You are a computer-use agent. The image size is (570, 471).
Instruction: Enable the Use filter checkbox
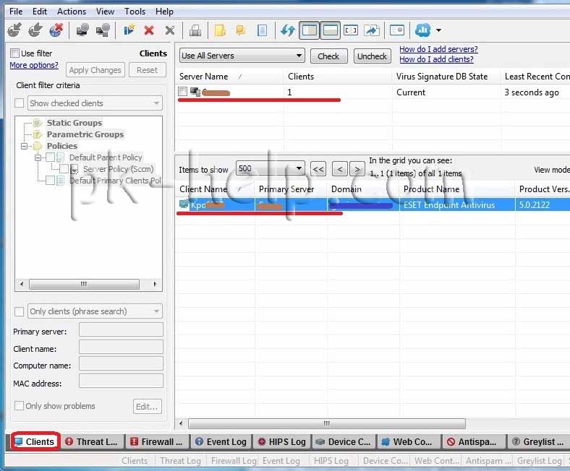(x=14, y=53)
